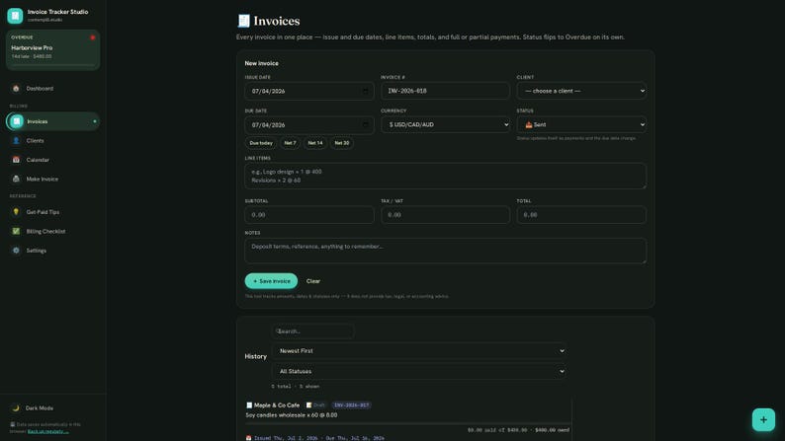Open the Currency USD/CAD/AUD dropdown

coord(445,124)
